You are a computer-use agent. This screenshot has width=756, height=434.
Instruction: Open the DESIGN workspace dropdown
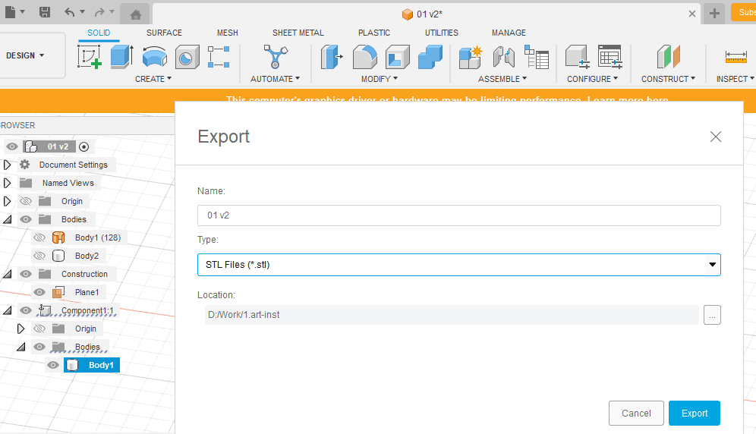click(25, 55)
